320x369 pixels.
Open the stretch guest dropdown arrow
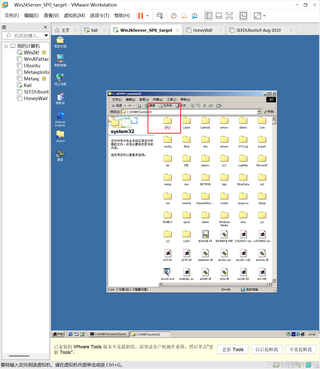tap(264, 16)
